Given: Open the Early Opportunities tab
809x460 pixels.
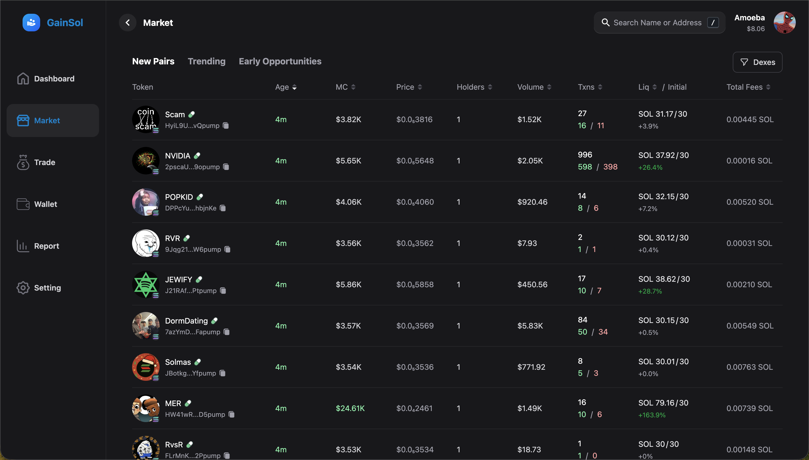Looking at the screenshot, I should point(280,61).
